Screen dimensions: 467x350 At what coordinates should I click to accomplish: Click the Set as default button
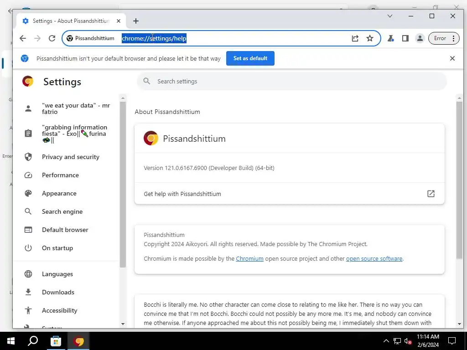click(x=250, y=58)
